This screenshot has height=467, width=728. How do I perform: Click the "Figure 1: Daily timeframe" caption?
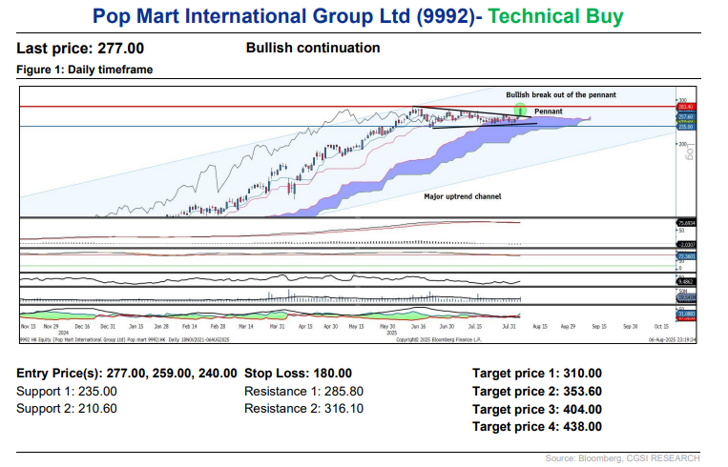click(85, 70)
